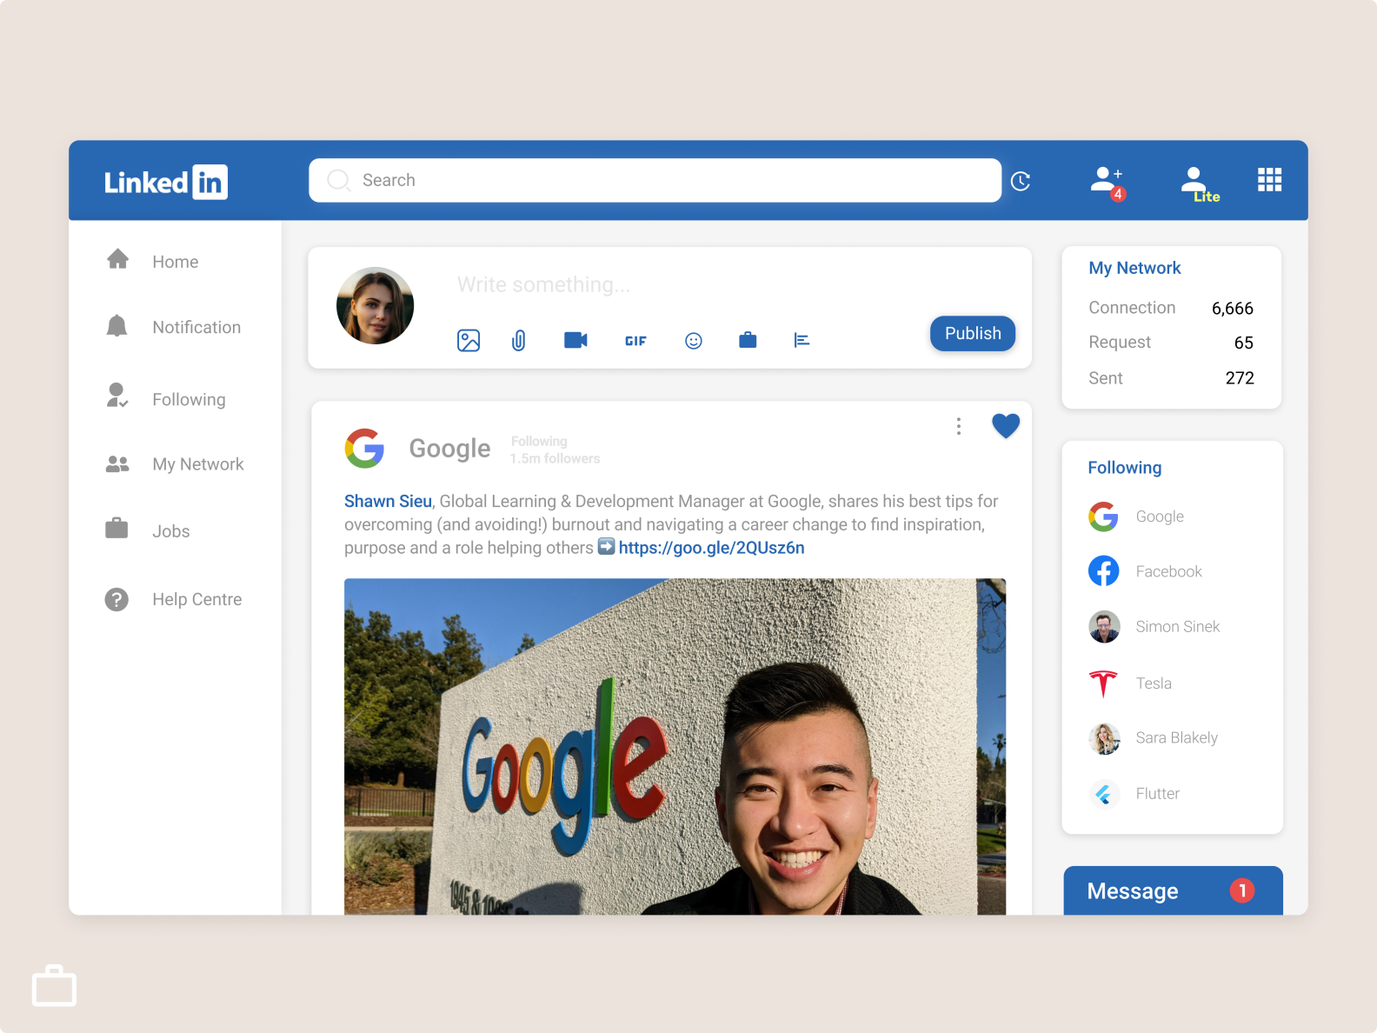1377x1033 pixels.
Task: Click the Shawn Sieu name link
Action: click(388, 501)
